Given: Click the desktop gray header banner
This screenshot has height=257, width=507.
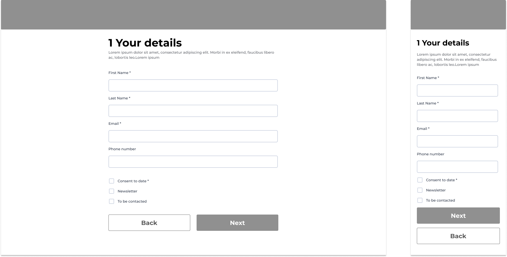Looking at the screenshot, I should [x=194, y=15].
